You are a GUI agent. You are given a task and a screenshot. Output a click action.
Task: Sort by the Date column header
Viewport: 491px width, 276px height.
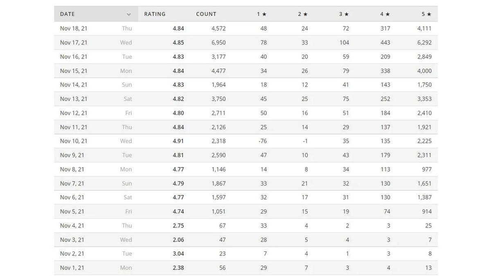(68, 14)
